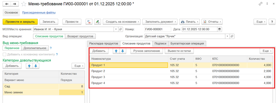Select Возврат продуктов operation type
Image resolution: width=278 pixels, height=103 pixels.
click(x=80, y=36)
